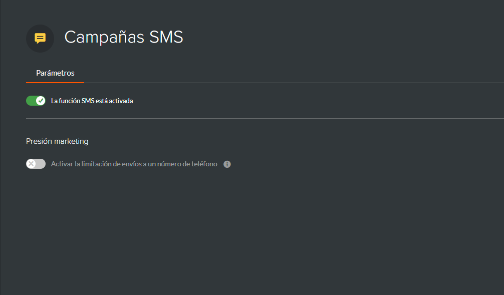Image resolution: width=504 pixels, height=295 pixels.
Task: Click 'SMS' in the Campañas SMS heading
Action: [x=166, y=37]
